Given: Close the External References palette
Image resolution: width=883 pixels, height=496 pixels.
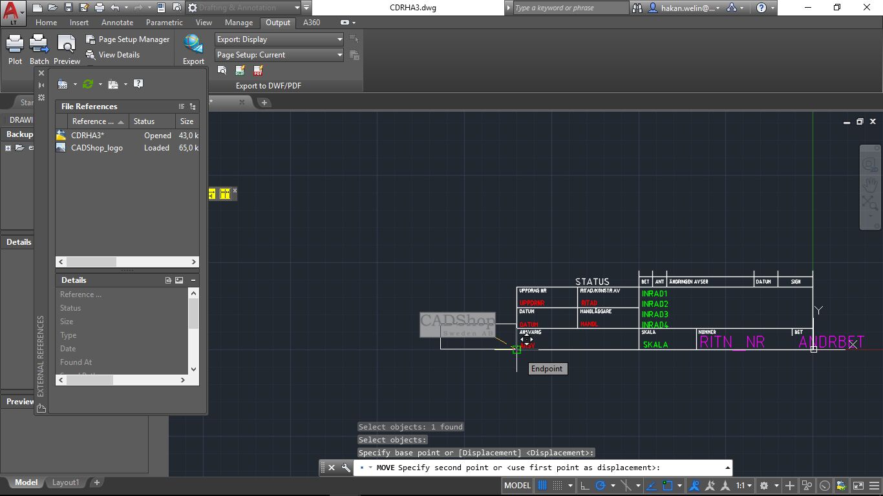Looking at the screenshot, I should pos(41,74).
